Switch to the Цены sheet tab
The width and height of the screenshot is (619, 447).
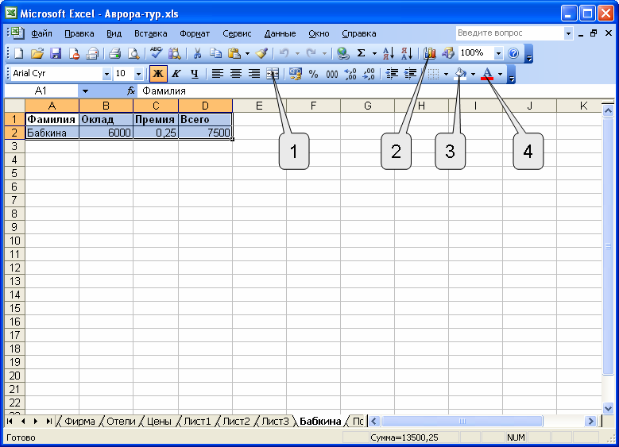coord(159,422)
